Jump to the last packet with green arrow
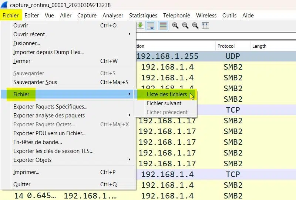Viewport: 296px width, 200px height. pyautogui.click(x=140, y=26)
